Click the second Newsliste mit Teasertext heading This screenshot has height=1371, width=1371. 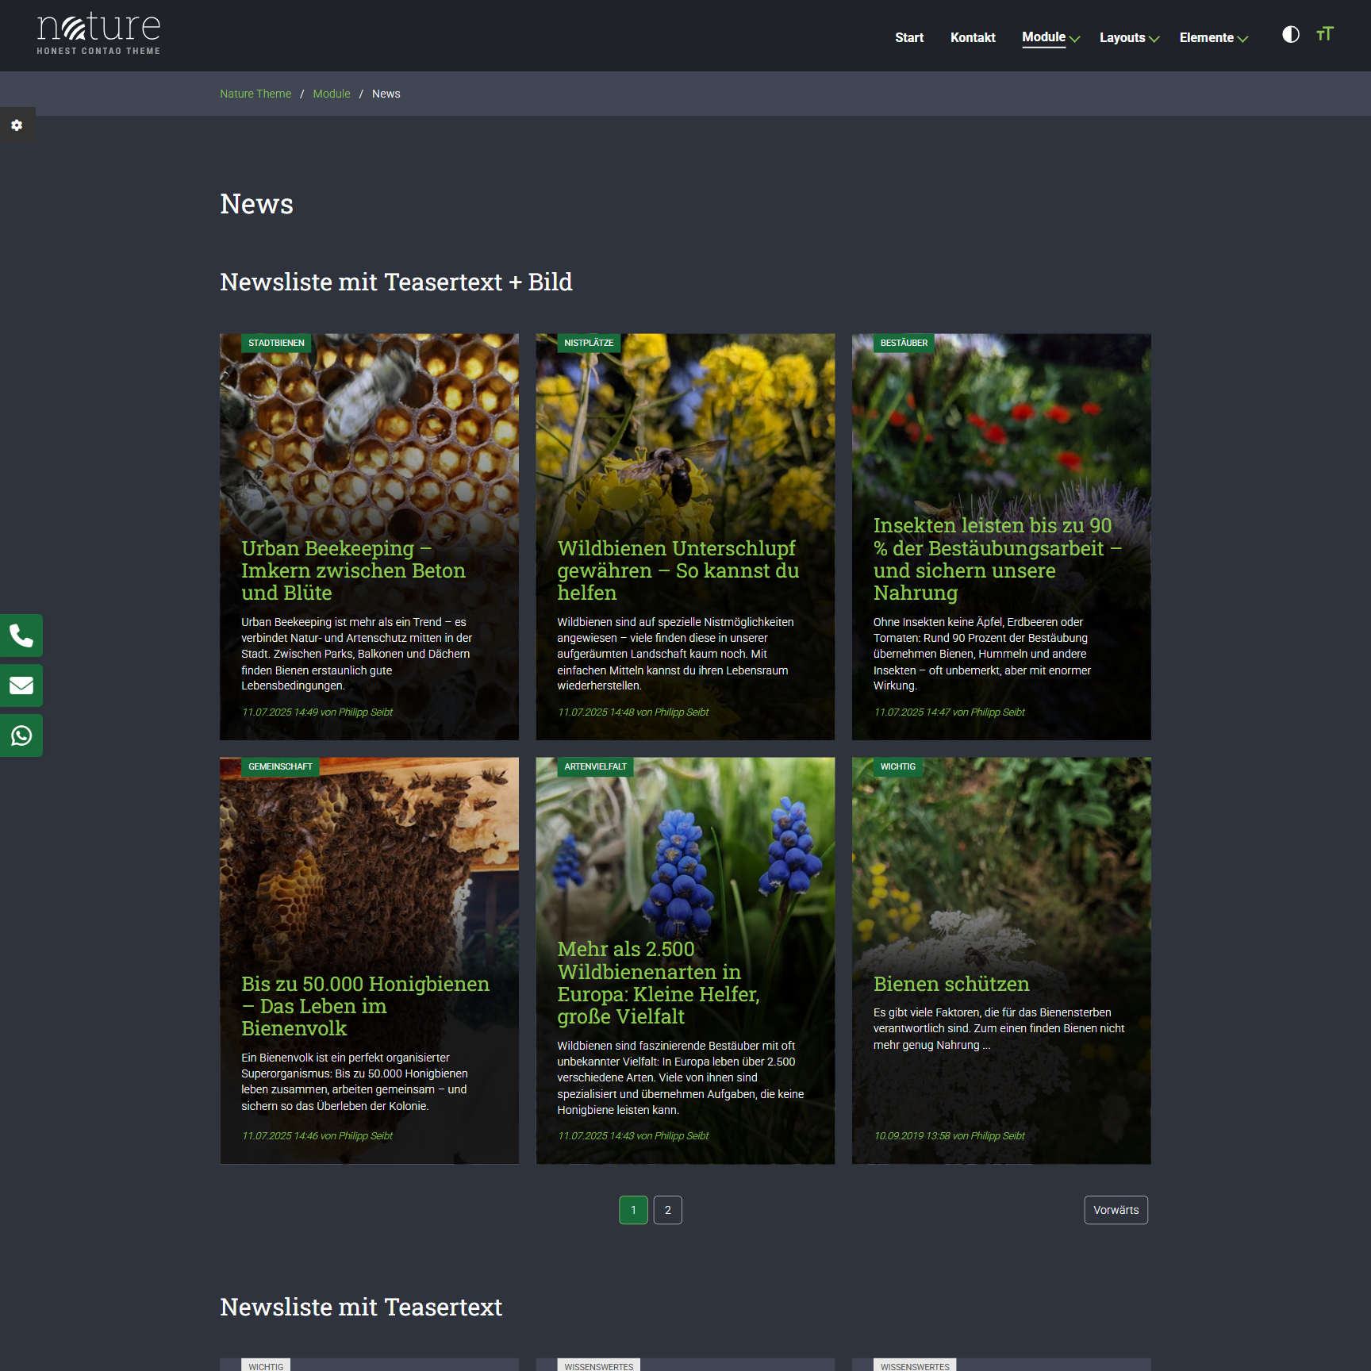coord(361,1307)
